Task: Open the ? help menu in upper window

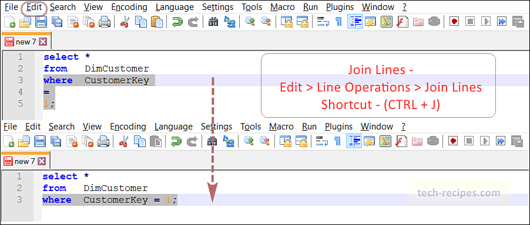Action: click(405, 7)
